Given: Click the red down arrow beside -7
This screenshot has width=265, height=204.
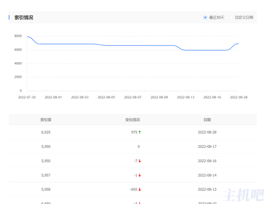Looking at the screenshot, I should [139, 161].
